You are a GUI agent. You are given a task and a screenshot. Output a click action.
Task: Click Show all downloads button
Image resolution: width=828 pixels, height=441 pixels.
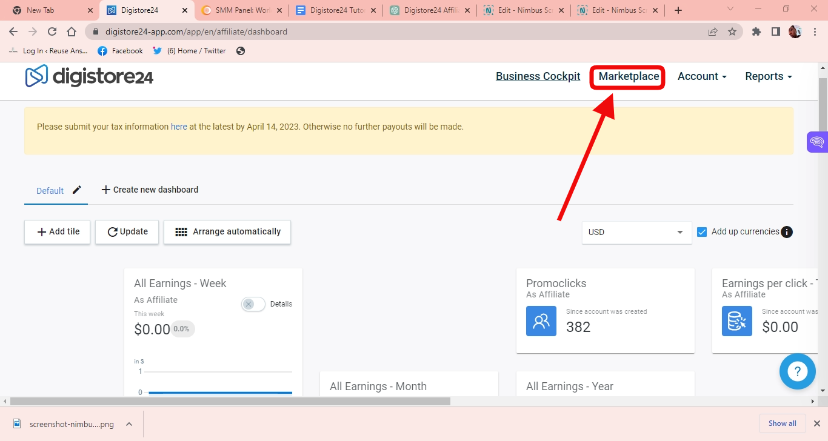tap(783, 423)
